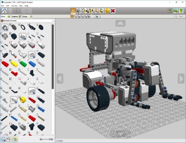This screenshot has height=143, width=186.
Task: Choose the connected selection mode icon
Action: [79, 16]
